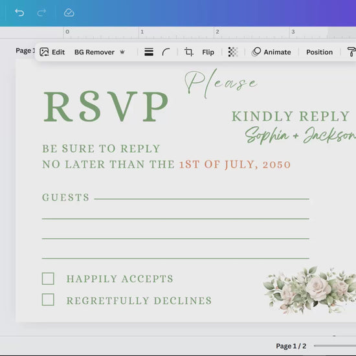Click the redo arrow icon
Image resolution: width=356 pixels, height=356 pixels.
point(41,13)
